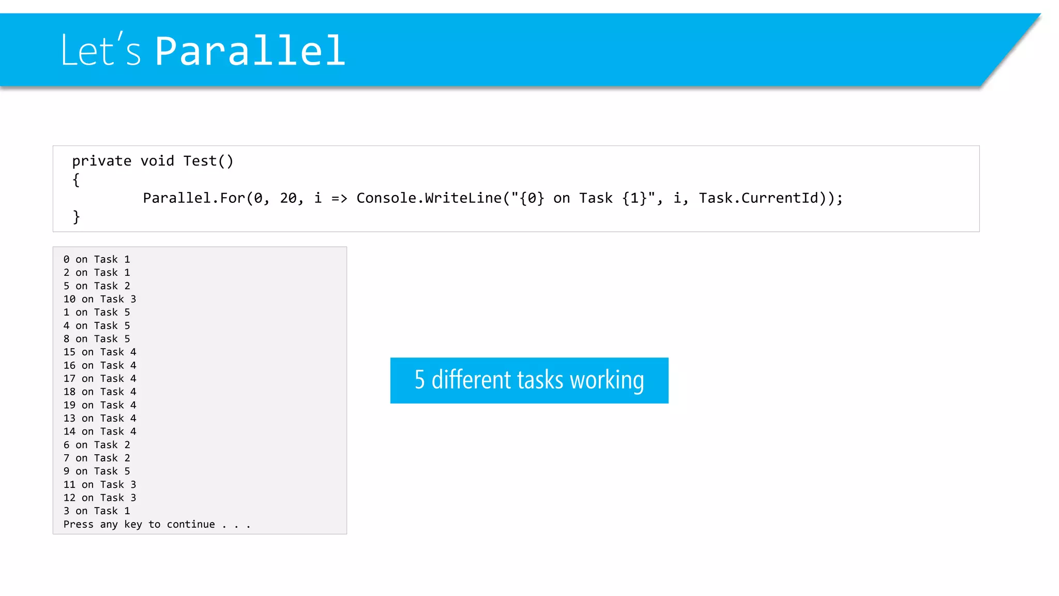
Task: Click the '6 on Task 2' output line
Action: (x=97, y=445)
